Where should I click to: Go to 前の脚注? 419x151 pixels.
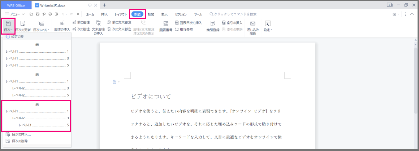point(81,22)
